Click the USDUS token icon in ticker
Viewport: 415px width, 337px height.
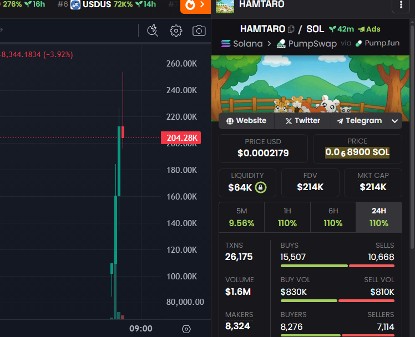point(75,4)
